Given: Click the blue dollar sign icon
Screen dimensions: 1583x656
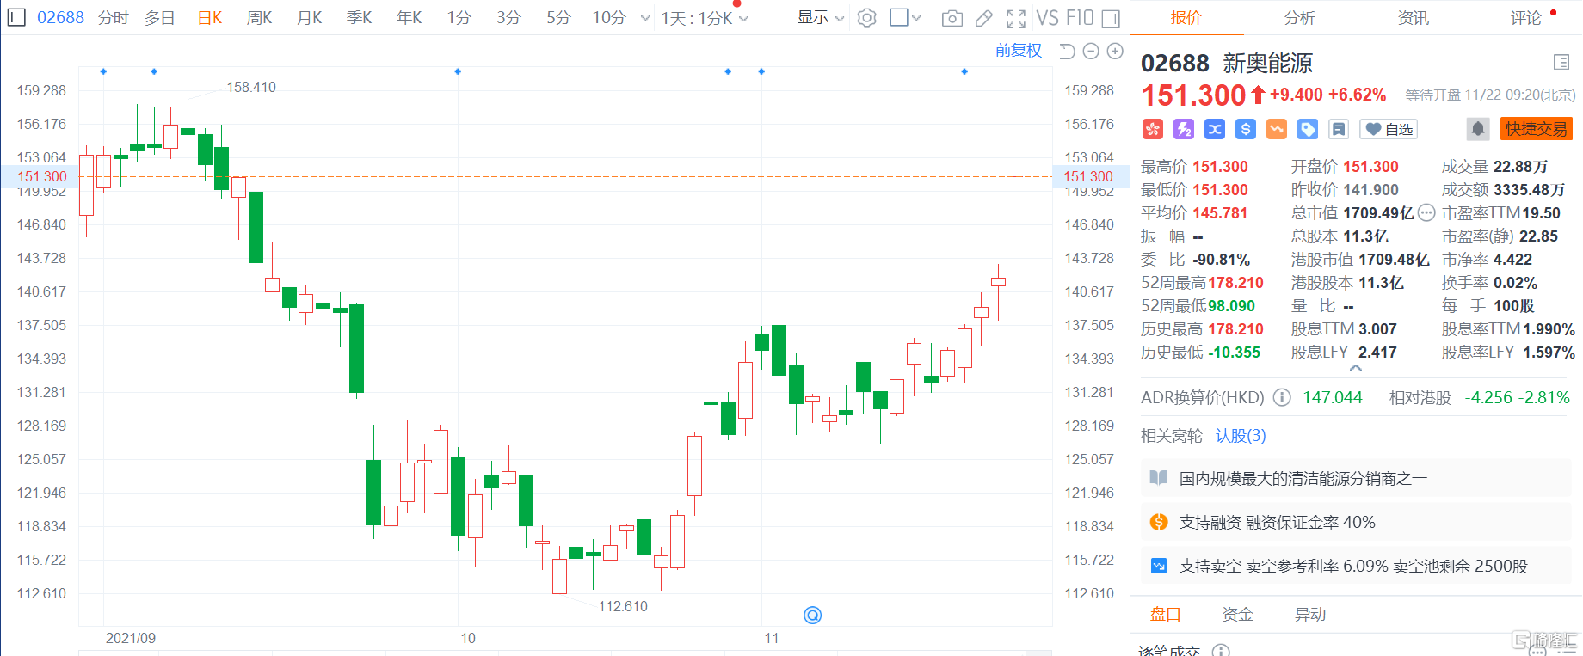Looking at the screenshot, I should point(1246,129).
